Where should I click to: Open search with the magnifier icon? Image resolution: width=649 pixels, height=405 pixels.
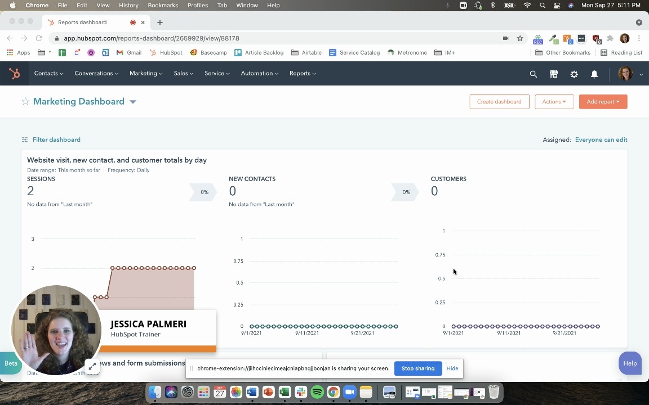click(x=533, y=74)
